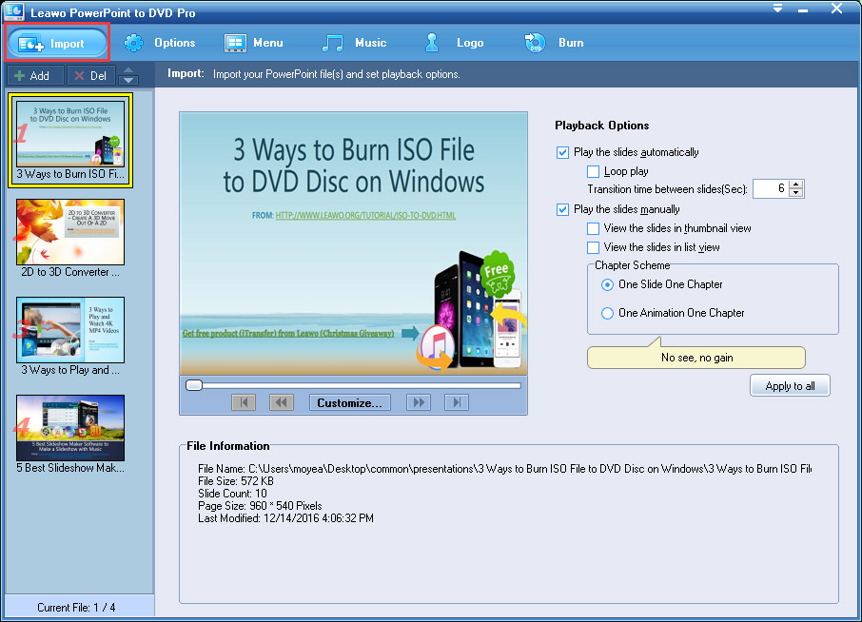Open the Import step

(57, 43)
